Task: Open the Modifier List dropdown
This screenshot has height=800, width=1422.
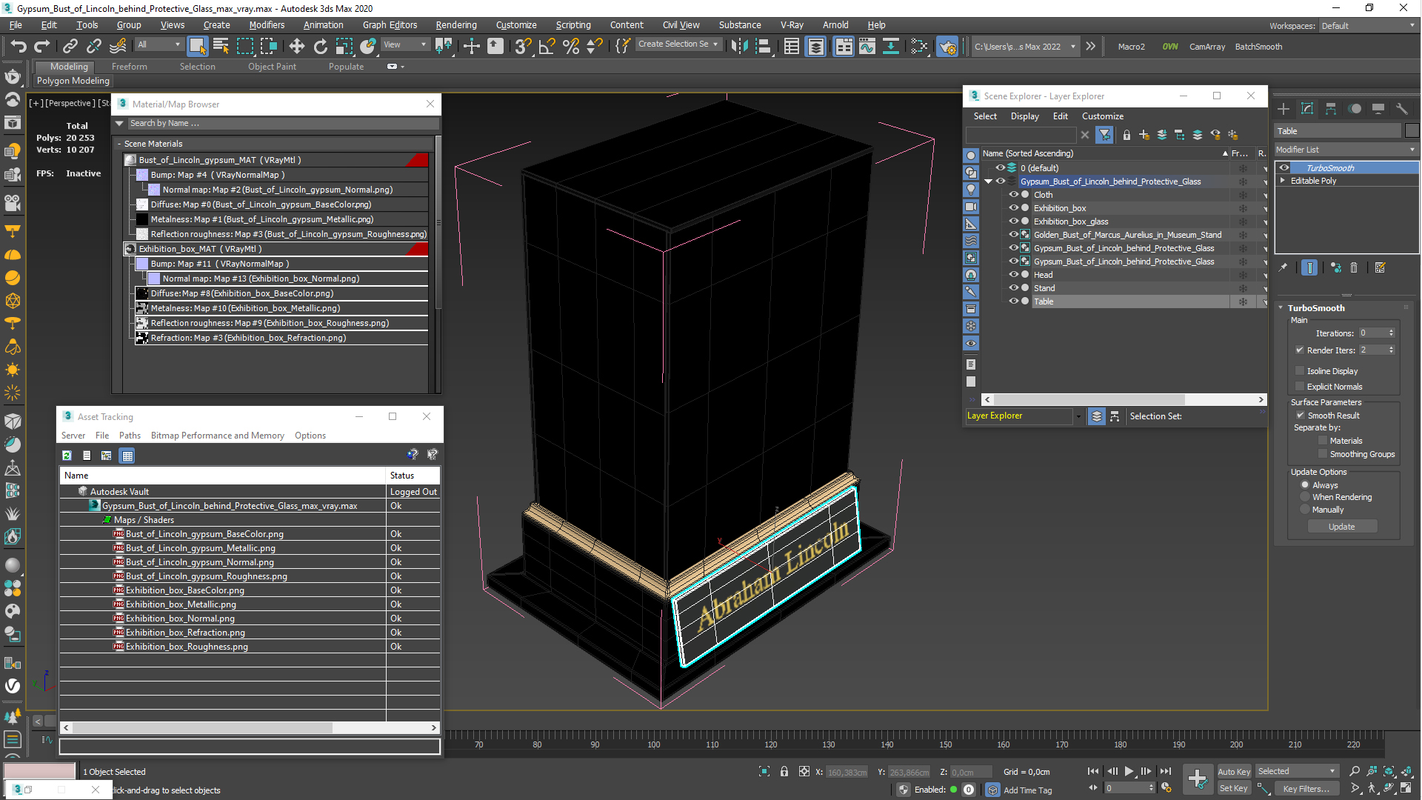Action: (x=1346, y=150)
